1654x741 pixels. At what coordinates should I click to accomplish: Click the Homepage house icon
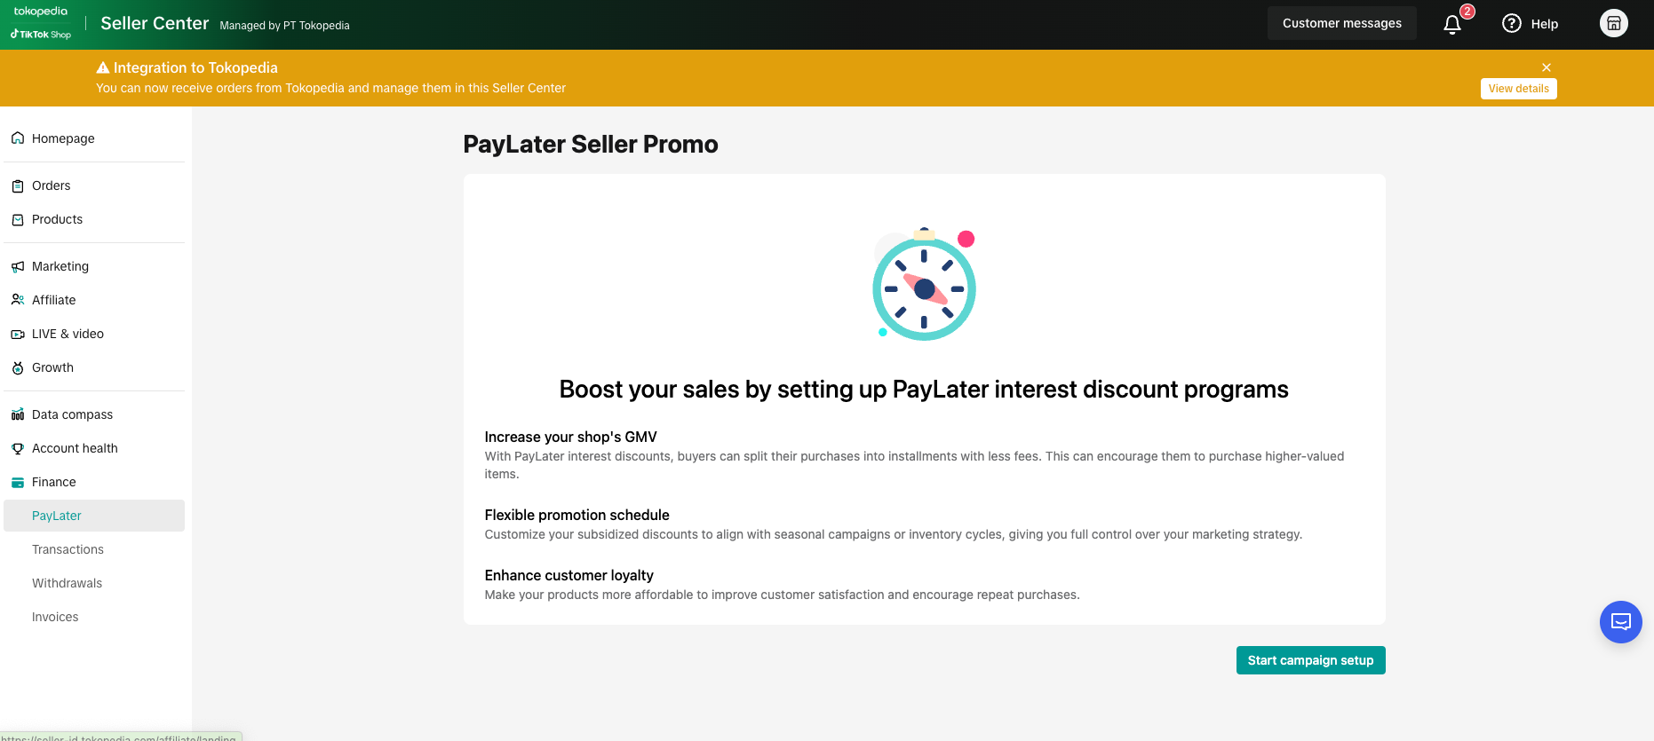click(18, 138)
